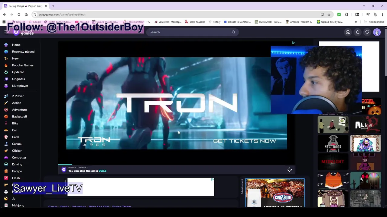Close the Seeing Things tab
Screen dimensions: 387x217
46,6
